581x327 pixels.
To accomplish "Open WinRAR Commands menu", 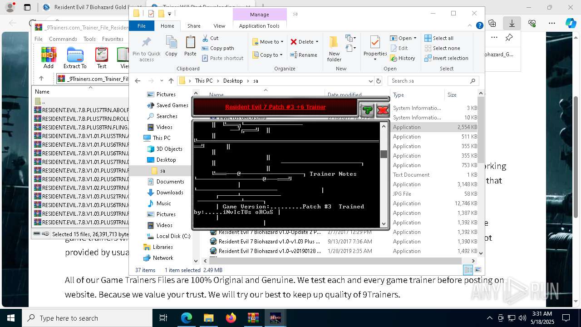I will pos(63,39).
